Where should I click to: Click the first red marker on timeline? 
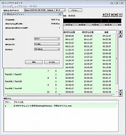(101, 21)
